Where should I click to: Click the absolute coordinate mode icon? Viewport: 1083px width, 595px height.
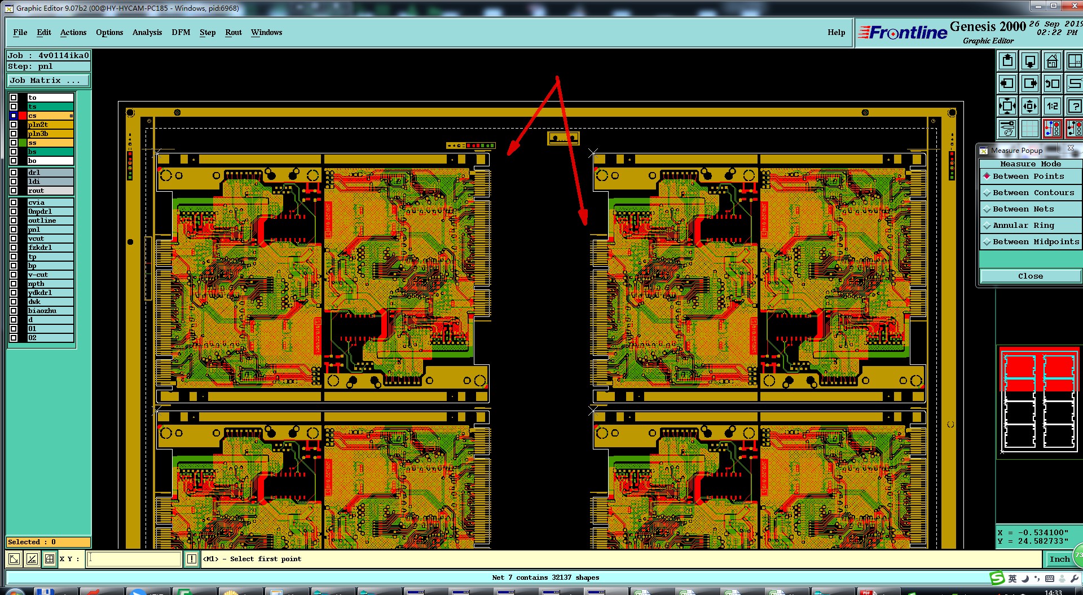[14, 559]
